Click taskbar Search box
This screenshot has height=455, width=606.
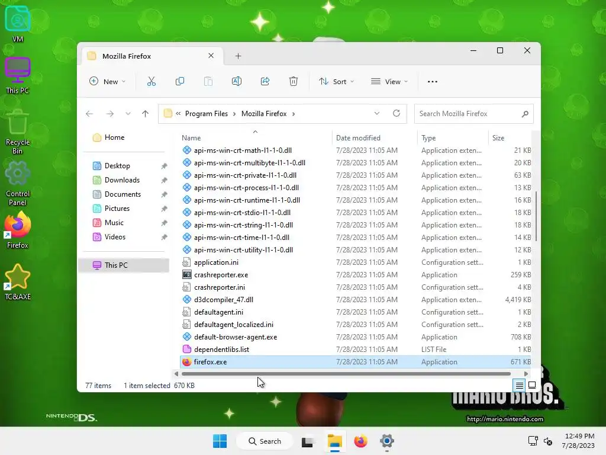tap(264, 441)
